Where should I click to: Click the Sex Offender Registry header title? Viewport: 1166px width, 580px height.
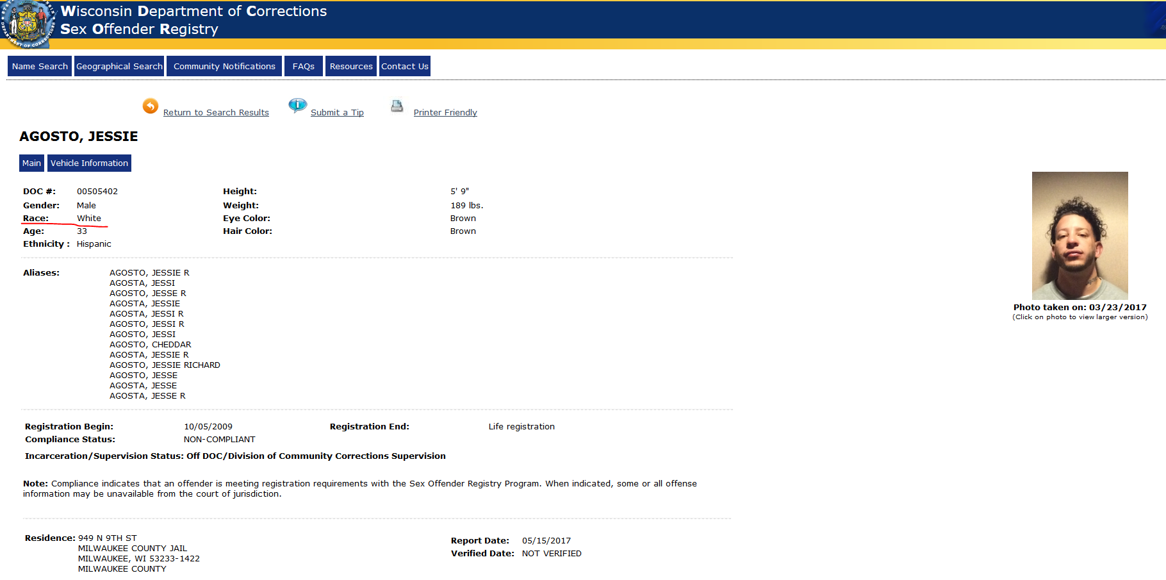point(139,29)
